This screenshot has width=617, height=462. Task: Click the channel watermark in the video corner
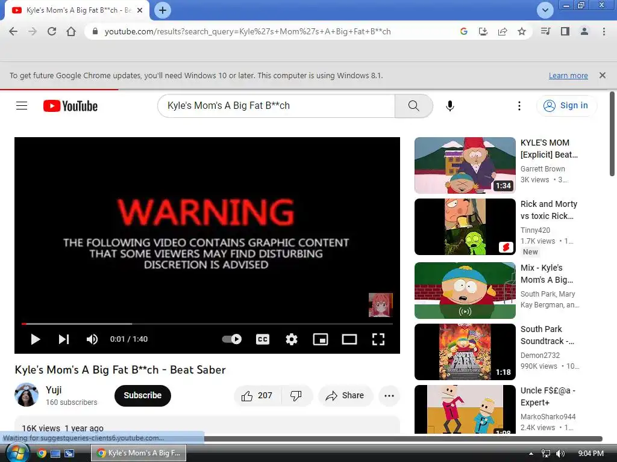point(381,305)
